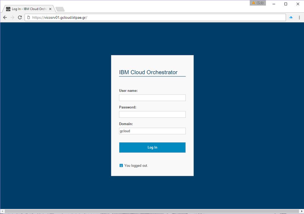Click the horizontal scrollbar track
Screen dimensions: 304x214
(152, 211)
